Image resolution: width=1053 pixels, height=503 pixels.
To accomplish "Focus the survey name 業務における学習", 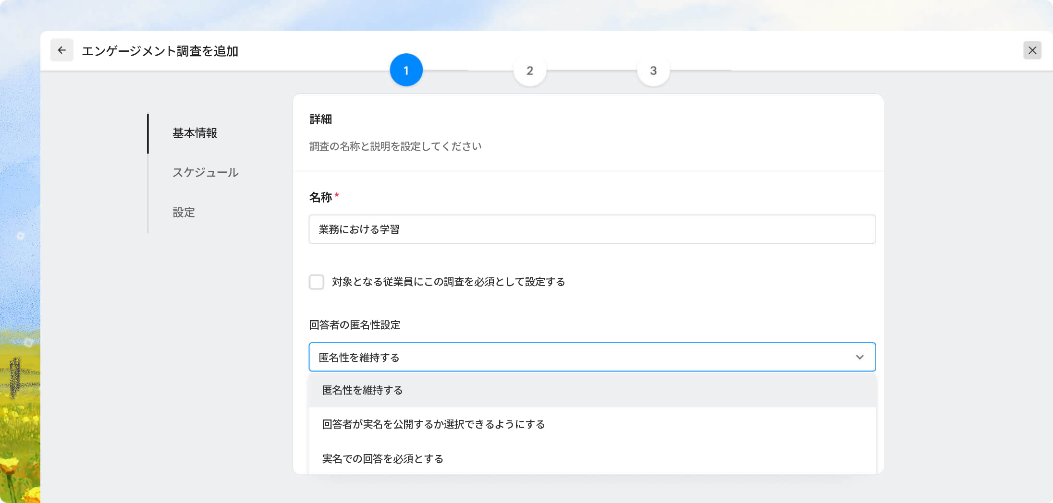I will pos(592,229).
